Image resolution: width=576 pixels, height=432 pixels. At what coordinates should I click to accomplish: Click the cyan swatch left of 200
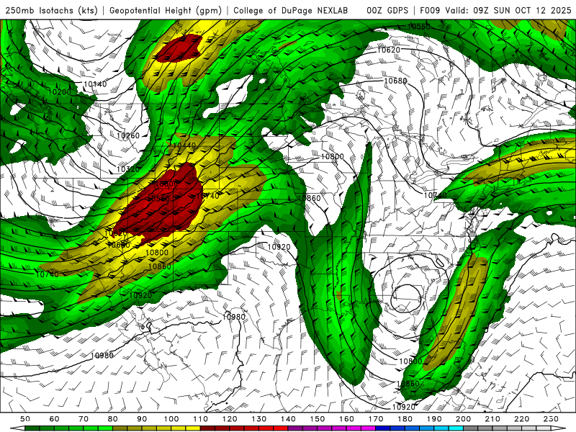pyautogui.click(x=456, y=428)
